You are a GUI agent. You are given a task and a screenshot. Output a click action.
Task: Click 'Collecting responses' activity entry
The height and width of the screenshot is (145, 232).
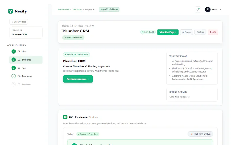pyautogui.click(x=179, y=97)
